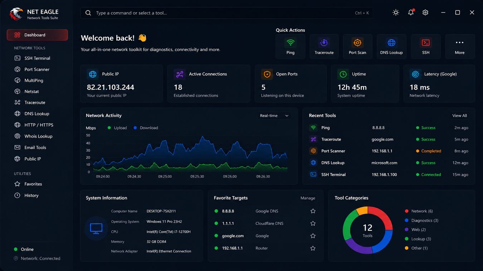Screen dimensions: 483x271
Task: Click the Ping icon in Recent Tools
Action: [313, 127]
